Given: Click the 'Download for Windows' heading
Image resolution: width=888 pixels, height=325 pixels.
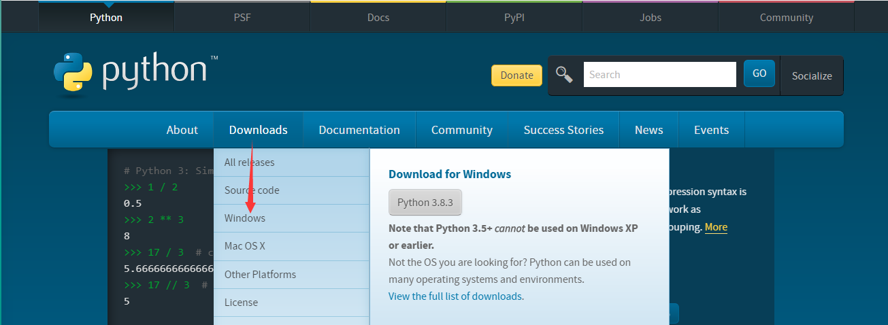Looking at the screenshot, I should pos(450,174).
